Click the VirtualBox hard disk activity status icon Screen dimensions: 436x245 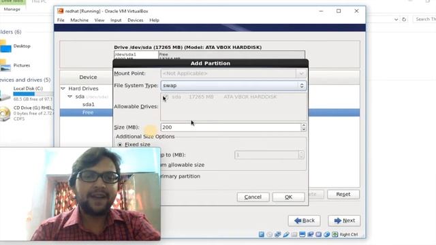click(x=262, y=234)
